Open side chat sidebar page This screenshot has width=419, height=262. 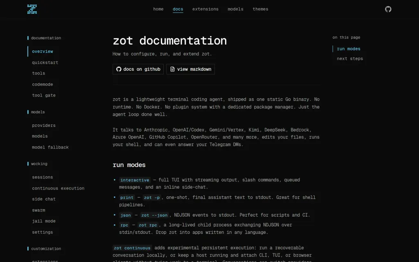44,199
